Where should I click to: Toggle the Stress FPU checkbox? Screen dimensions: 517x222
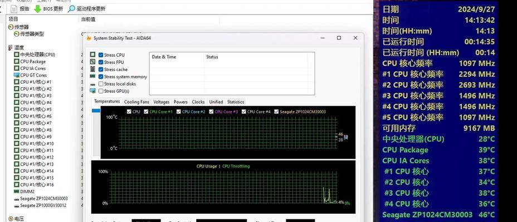click(101, 62)
